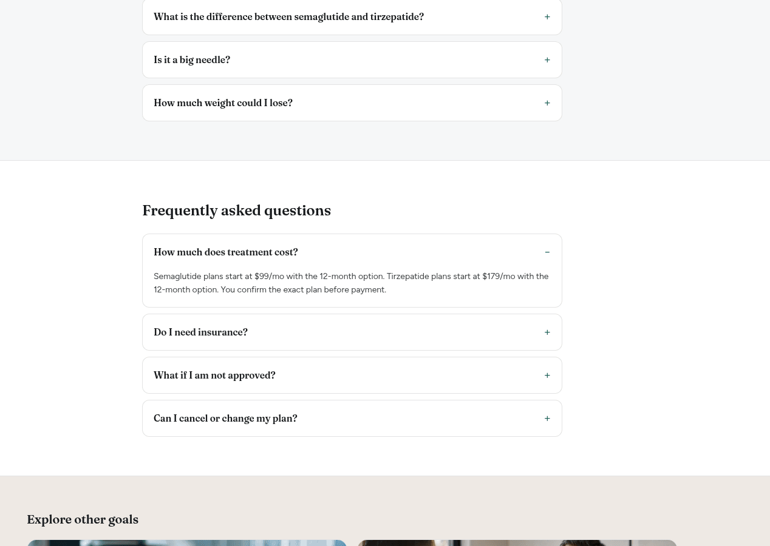Image resolution: width=770 pixels, height=546 pixels.
Task: Click the semaglutide pricing answer text
Action: click(351, 283)
